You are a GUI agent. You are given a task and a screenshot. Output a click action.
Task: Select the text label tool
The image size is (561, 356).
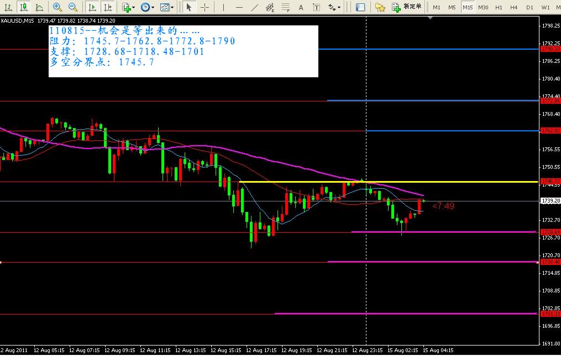click(x=301, y=7)
